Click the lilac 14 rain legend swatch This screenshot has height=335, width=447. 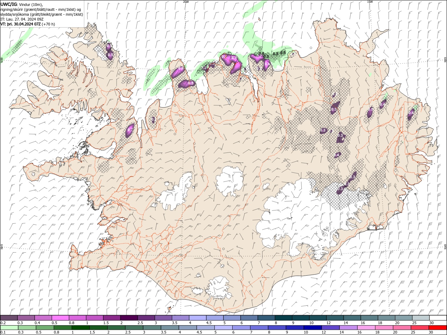[348, 327]
